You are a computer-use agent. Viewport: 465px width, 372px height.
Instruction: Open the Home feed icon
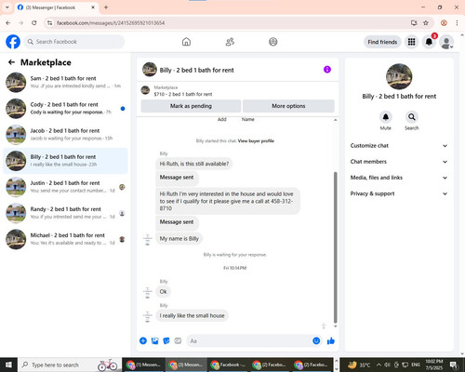click(186, 42)
